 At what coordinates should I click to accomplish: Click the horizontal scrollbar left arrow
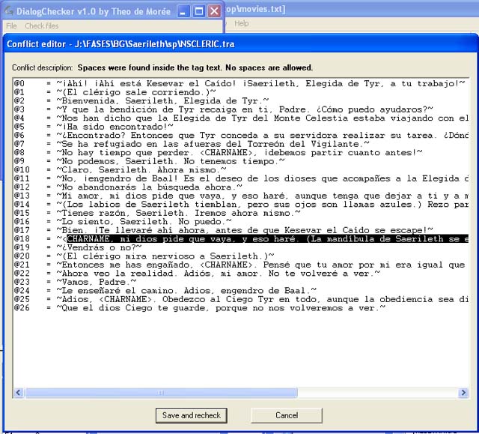[19, 392]
